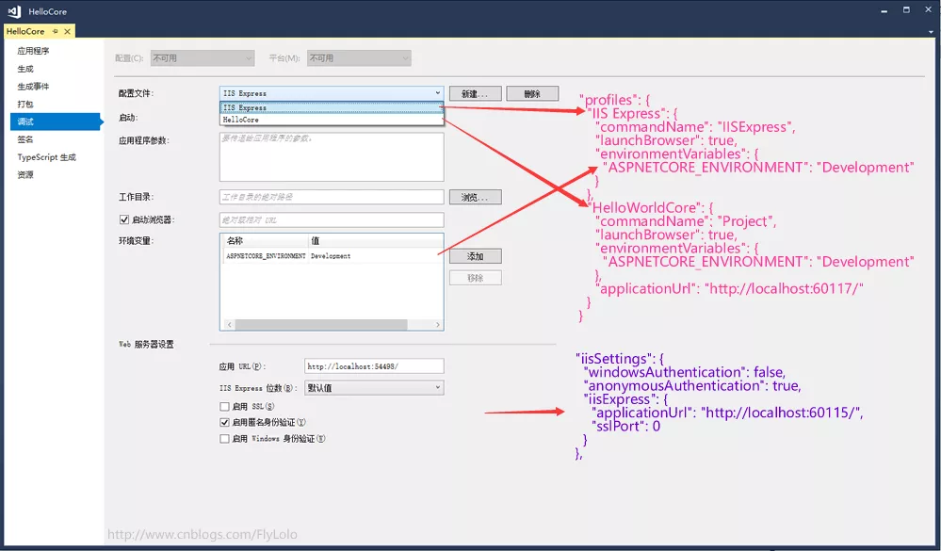Click 浏览 to browse for working directory
The image size is (941, 551).
pos(475,196)
